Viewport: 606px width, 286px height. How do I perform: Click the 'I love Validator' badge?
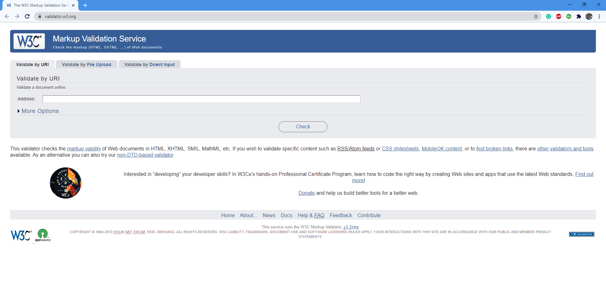(582, 234)
